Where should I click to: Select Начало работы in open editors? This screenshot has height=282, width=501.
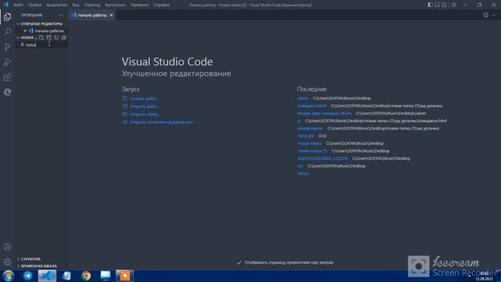click(x=49, y=31)
